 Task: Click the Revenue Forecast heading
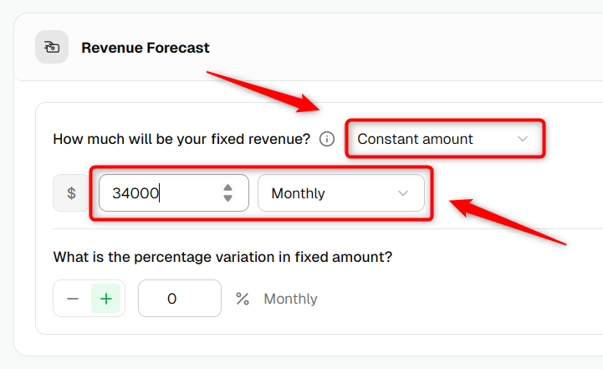tap(146, 48)
